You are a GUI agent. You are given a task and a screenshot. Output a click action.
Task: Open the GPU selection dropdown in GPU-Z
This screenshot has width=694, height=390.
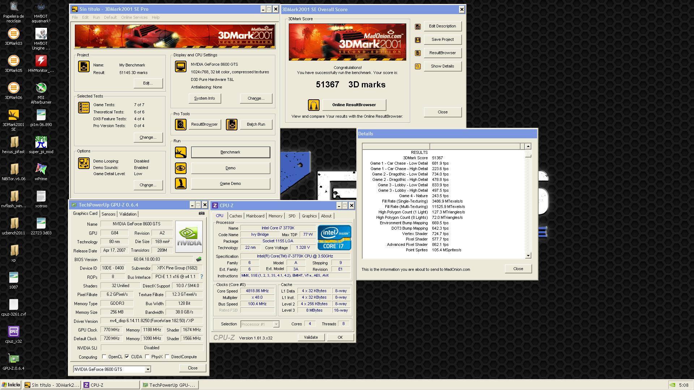coord(147,369)
